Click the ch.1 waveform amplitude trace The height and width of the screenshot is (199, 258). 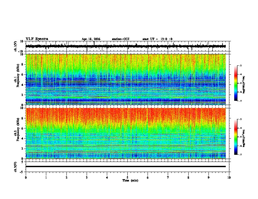coord(126,46)
